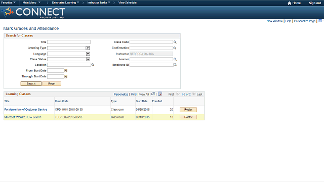Image resolution: width=324 pixels, height=182 pixels.
Task: Click the page http icon near Personalize Page
Action: pos(320,21)
